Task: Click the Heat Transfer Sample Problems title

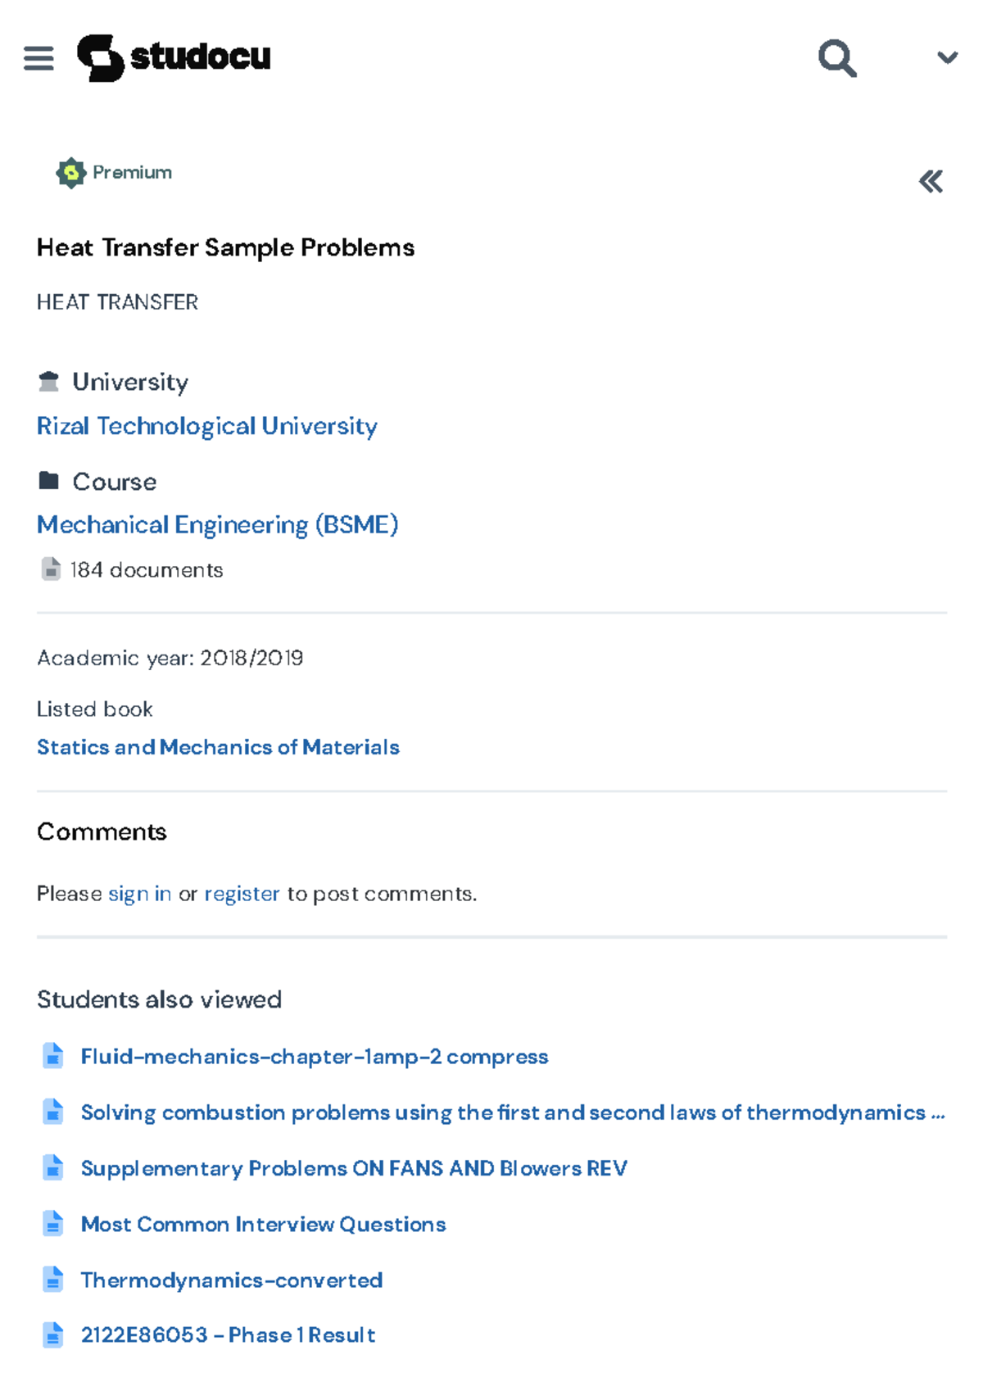Action: point(225,247)
